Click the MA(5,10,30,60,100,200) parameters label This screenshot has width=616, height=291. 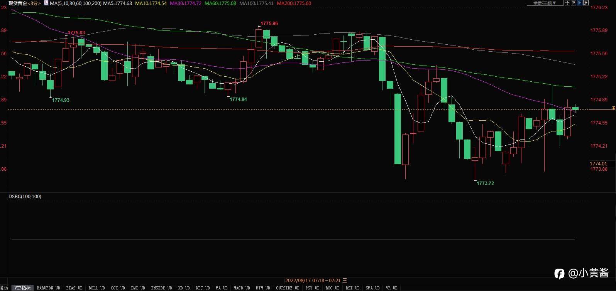click(76, 3)
